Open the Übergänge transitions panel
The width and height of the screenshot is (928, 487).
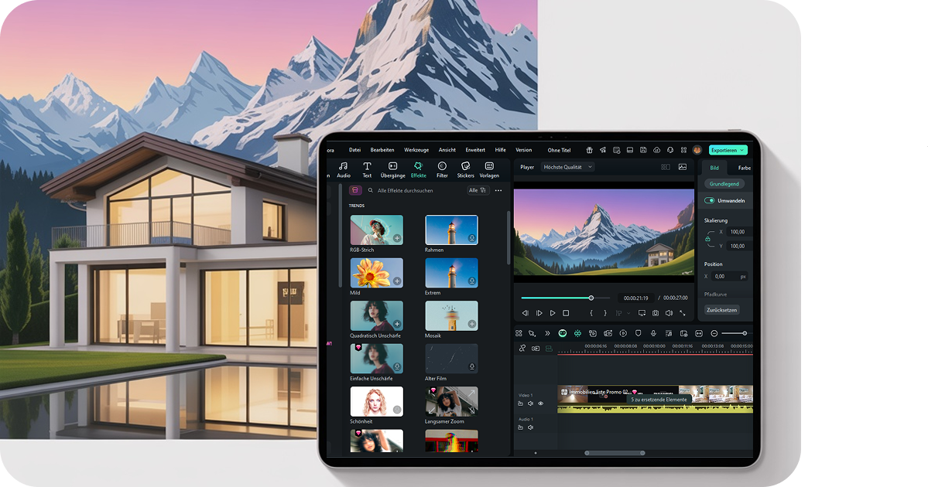coord(393,170)
